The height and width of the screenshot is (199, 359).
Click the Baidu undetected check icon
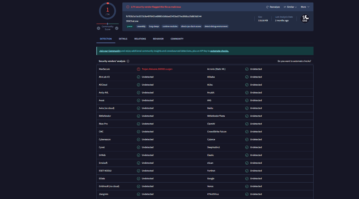tap(247, 108)
